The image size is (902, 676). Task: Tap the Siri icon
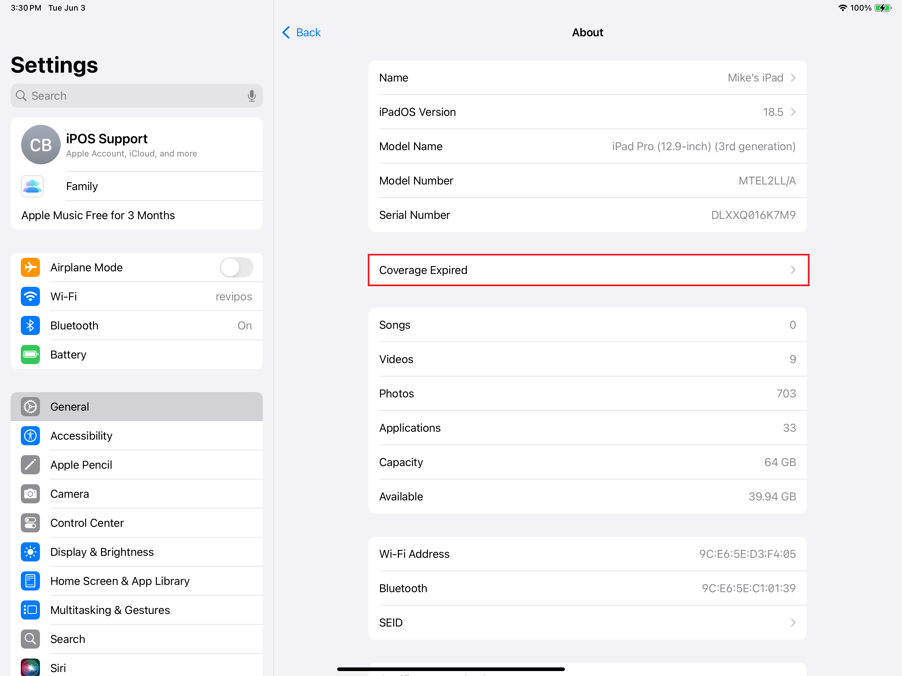(x=31, y=667)
